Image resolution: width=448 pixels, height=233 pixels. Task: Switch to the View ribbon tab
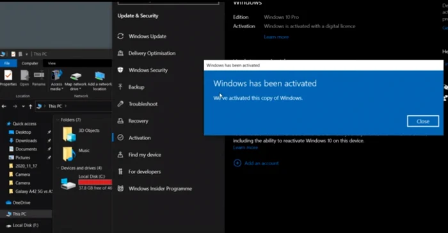[52, 63]
